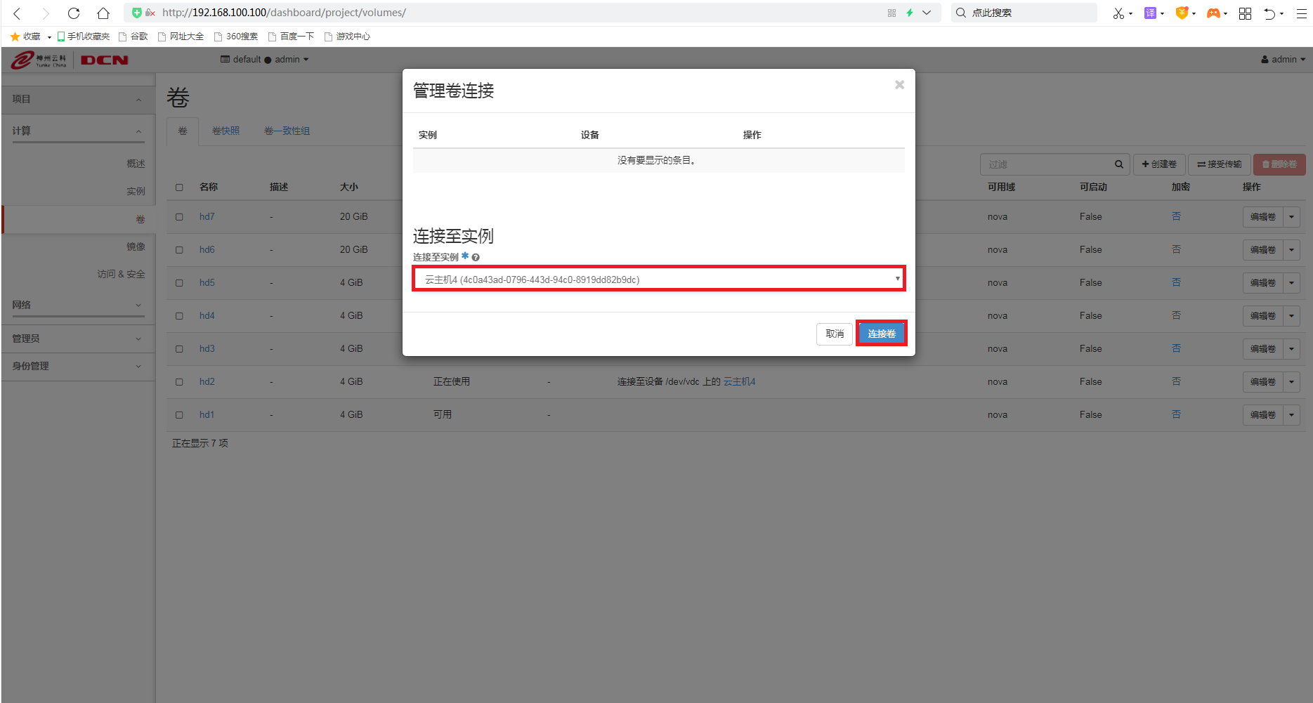Tick the checkbox beside volume hd1
This screenshot has height=703, width=1313.
pos(179,414)
